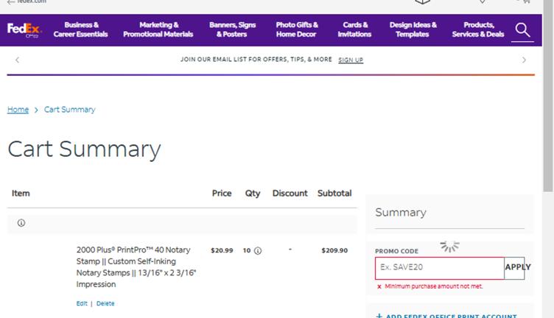
Task: Click the Discount column header
Action: point(290,194)
